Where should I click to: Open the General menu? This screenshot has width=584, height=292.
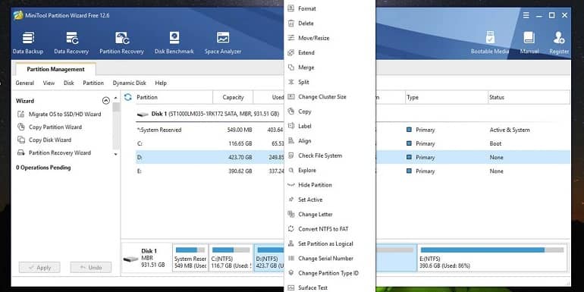pos(25,83)
